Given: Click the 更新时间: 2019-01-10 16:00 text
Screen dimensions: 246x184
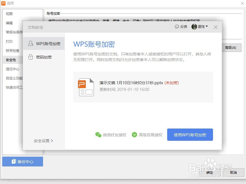Looking at the screenshot, I should 124,89.
